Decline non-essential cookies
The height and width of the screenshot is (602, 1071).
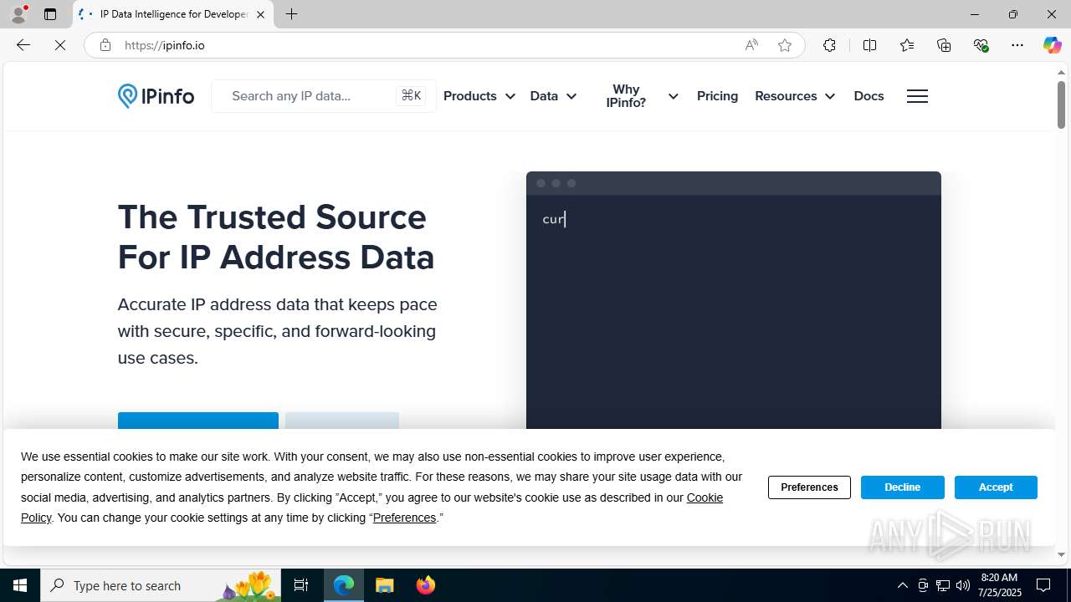(902, 487)
